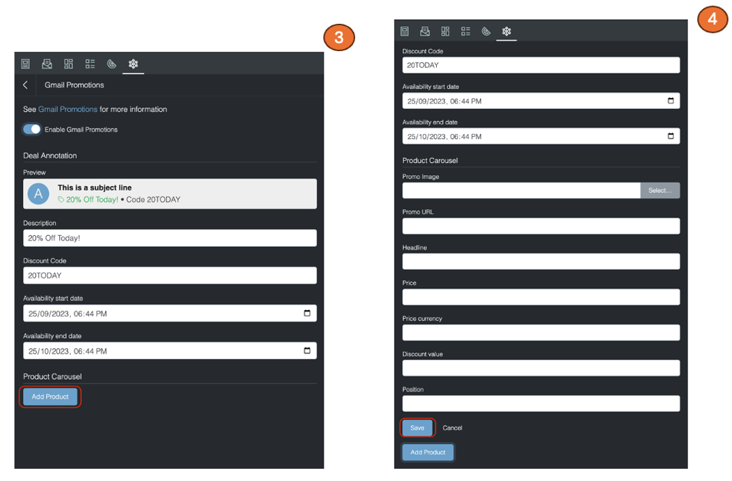Viewport: 732px width, 481px height.
Task: Select the network node icon in step 4 panel
Action: tap(506, 31)
